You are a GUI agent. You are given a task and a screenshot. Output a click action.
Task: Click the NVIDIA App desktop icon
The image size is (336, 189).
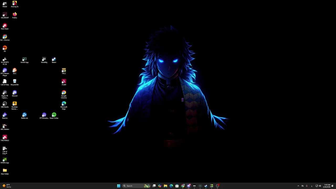click(5, 161)
